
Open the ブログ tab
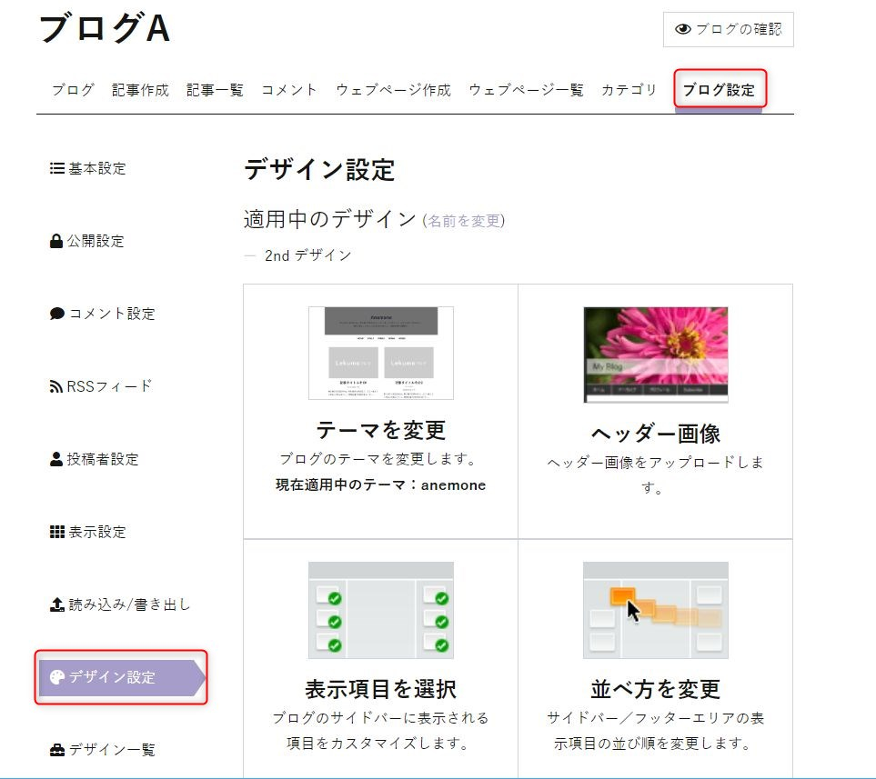coord(73,90)
